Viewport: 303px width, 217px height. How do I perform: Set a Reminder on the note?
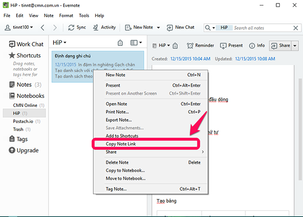pyautogui.click(x=200, y=45)
